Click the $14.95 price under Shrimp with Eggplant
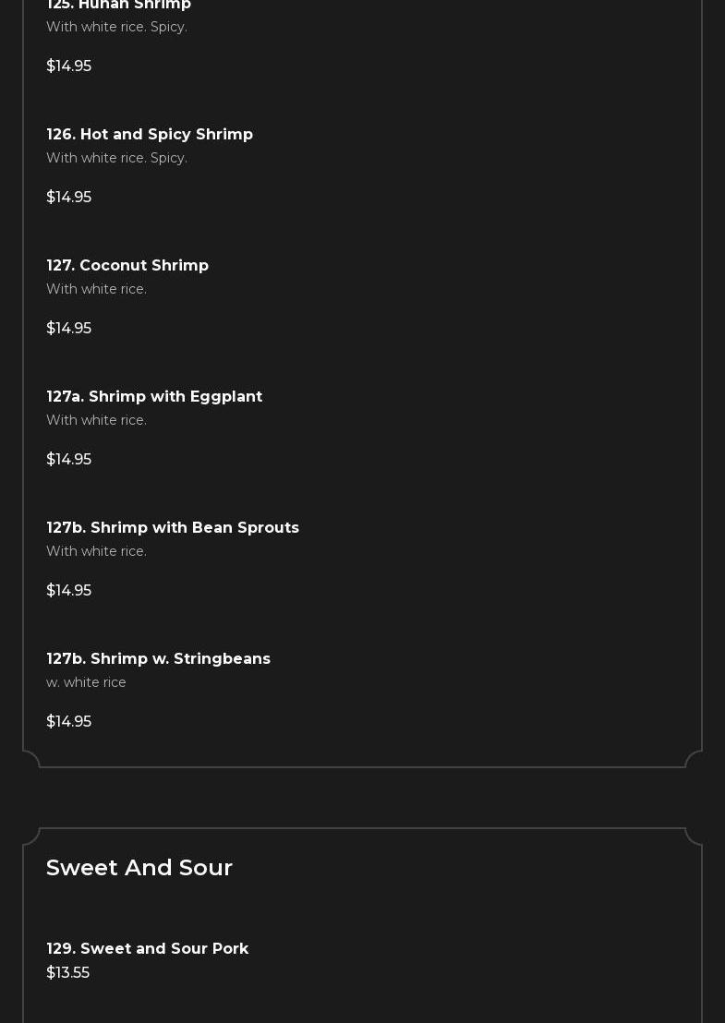The height and width of the screenshot is (1023, 725). (x=68, y=460)
